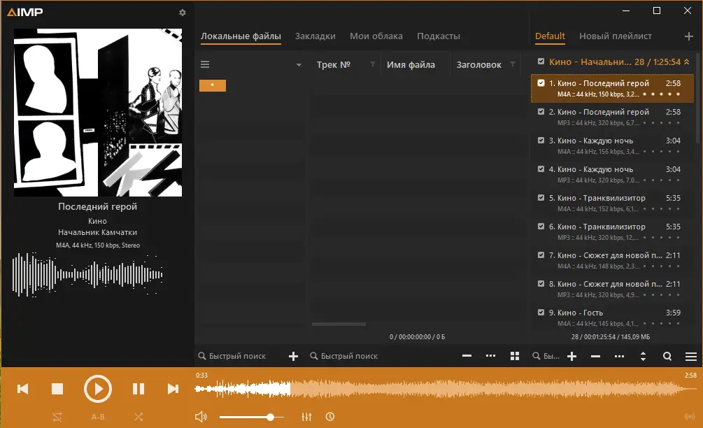Focus left Быстрый поиск field

238,356
